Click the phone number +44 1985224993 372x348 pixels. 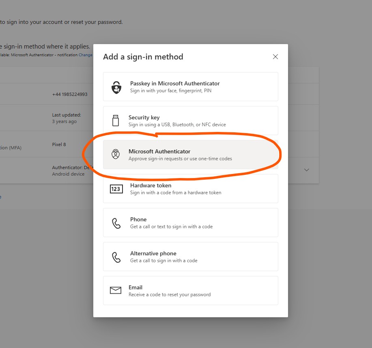tap(70, 94)
